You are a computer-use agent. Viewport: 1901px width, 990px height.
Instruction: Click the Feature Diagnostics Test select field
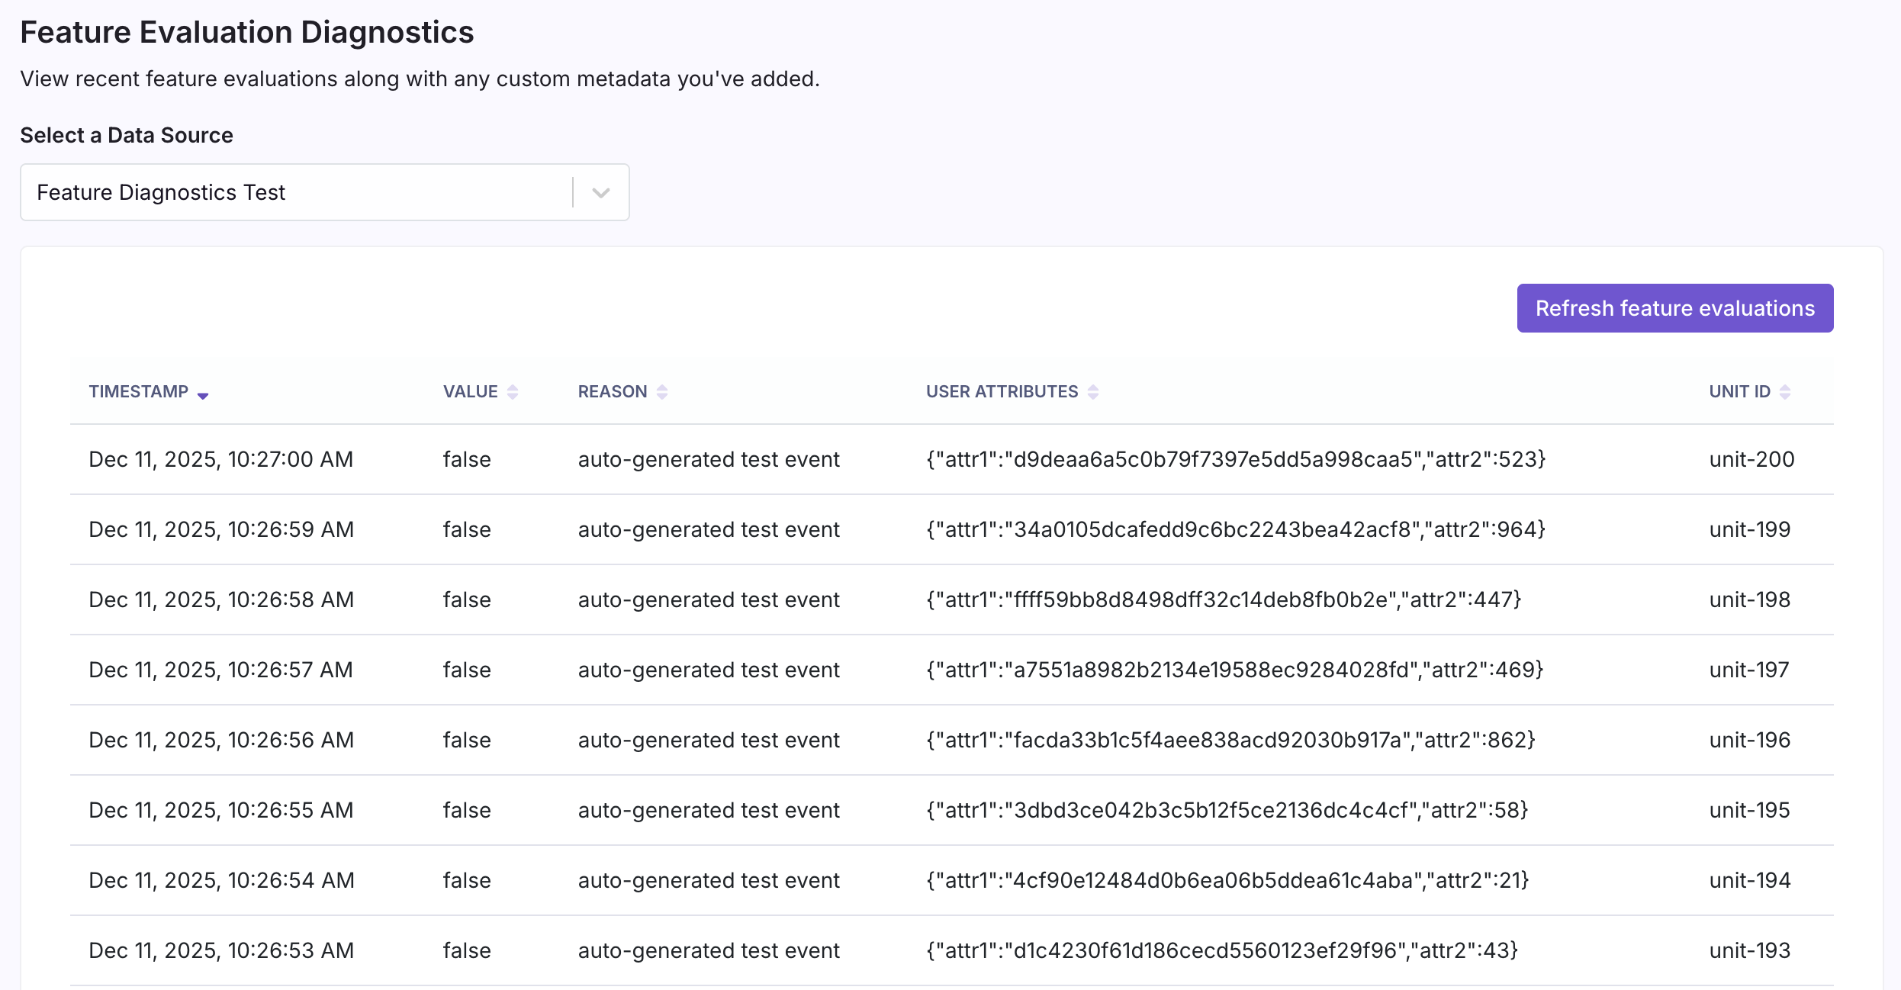(325, 192)
